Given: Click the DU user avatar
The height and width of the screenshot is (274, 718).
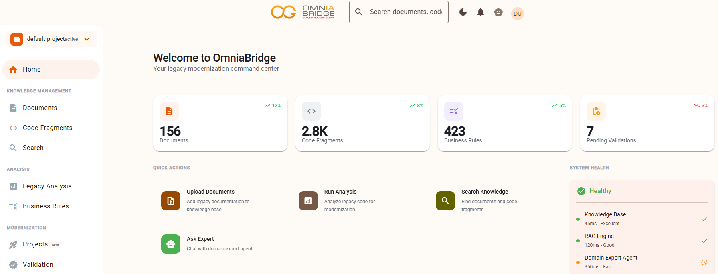Looking at the screenshot, I should pos(518,14).
